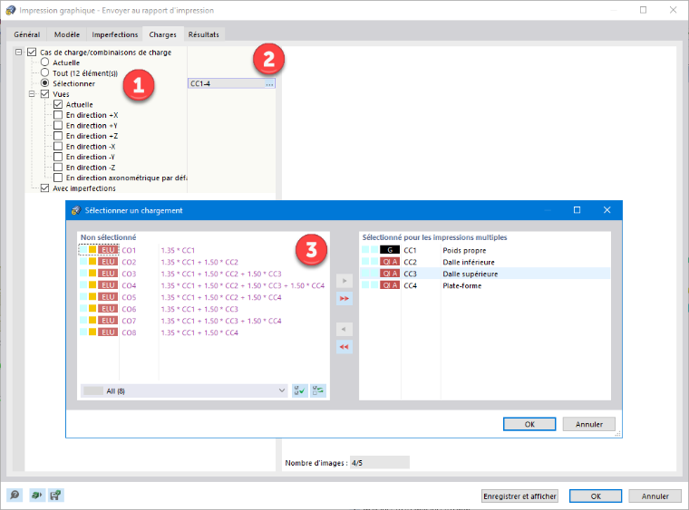Click Annuler in the Sélectionner un chargement dialog
This screenshot has height=510, width=689.
point(588,424)
